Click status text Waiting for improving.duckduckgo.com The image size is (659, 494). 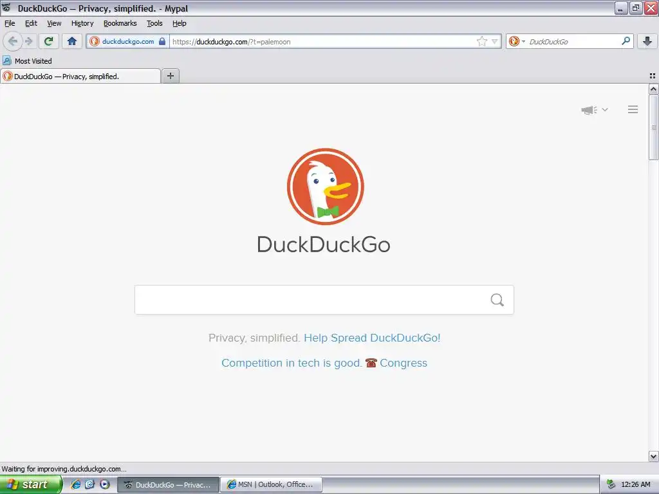[x=64, y=469]
